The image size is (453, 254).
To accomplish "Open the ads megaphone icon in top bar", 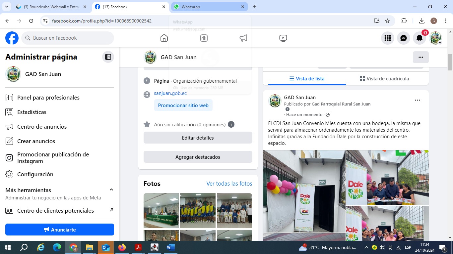I will point(243,38).
